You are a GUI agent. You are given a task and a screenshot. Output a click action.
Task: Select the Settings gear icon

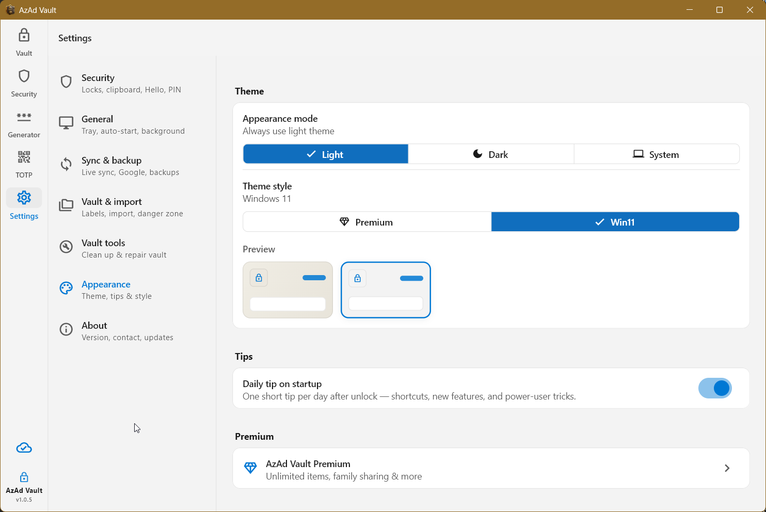pyautogui.click(x=24, y=198)
